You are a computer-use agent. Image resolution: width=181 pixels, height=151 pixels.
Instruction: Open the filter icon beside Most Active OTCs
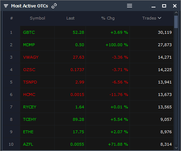click(x=6, y=6)
